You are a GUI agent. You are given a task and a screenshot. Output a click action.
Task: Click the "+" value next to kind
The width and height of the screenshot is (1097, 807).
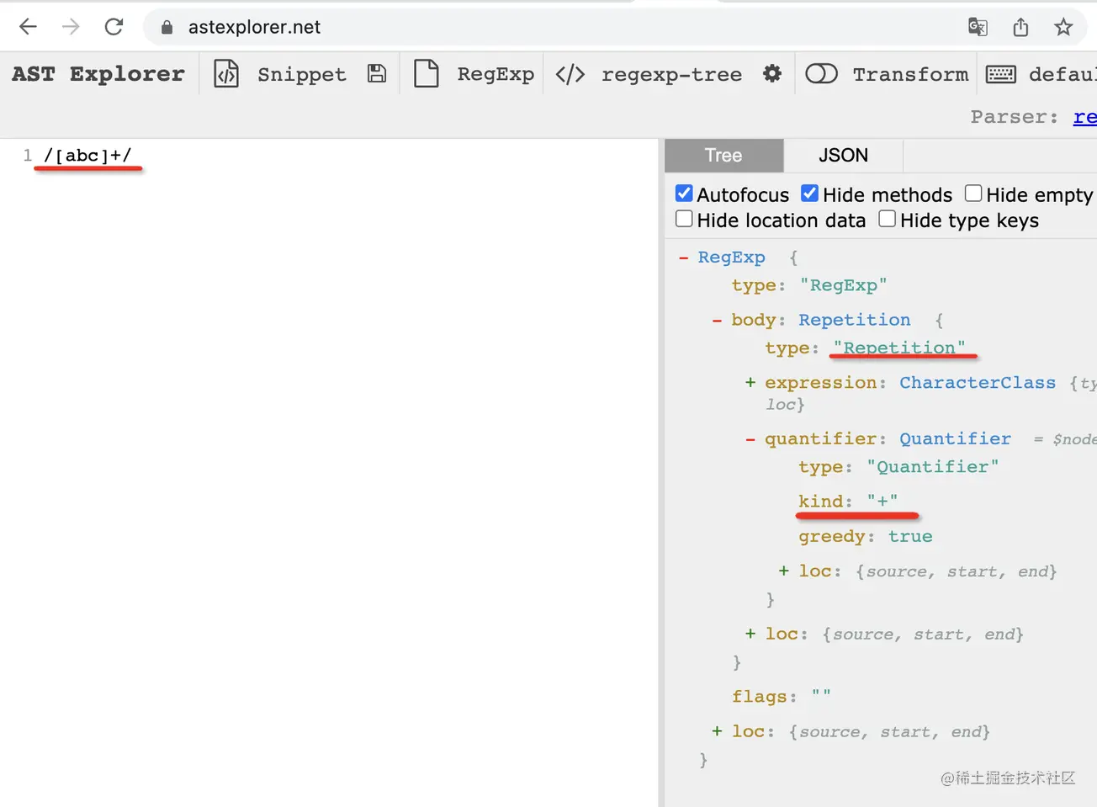[882, 502]
